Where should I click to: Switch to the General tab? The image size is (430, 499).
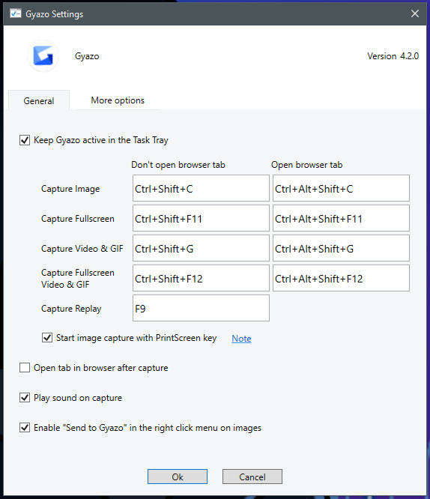pos(38,100)
